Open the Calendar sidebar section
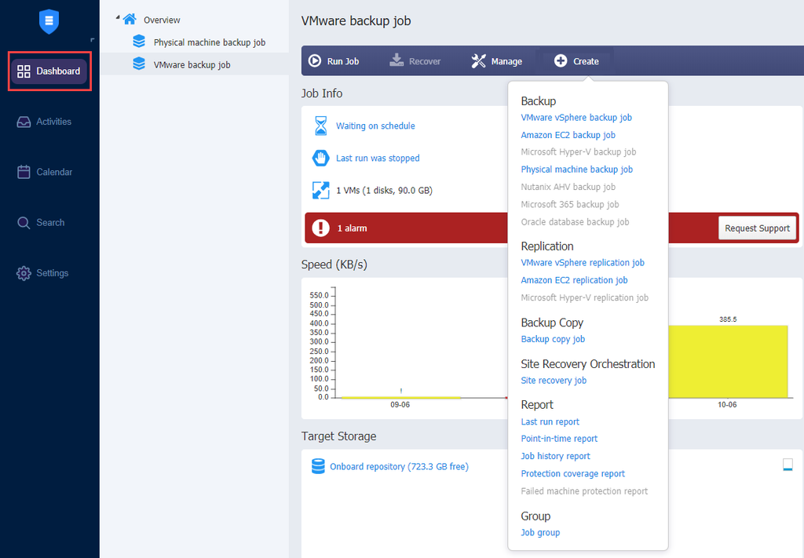The height and width of the screenshot is (558, 804). [45, 172]
